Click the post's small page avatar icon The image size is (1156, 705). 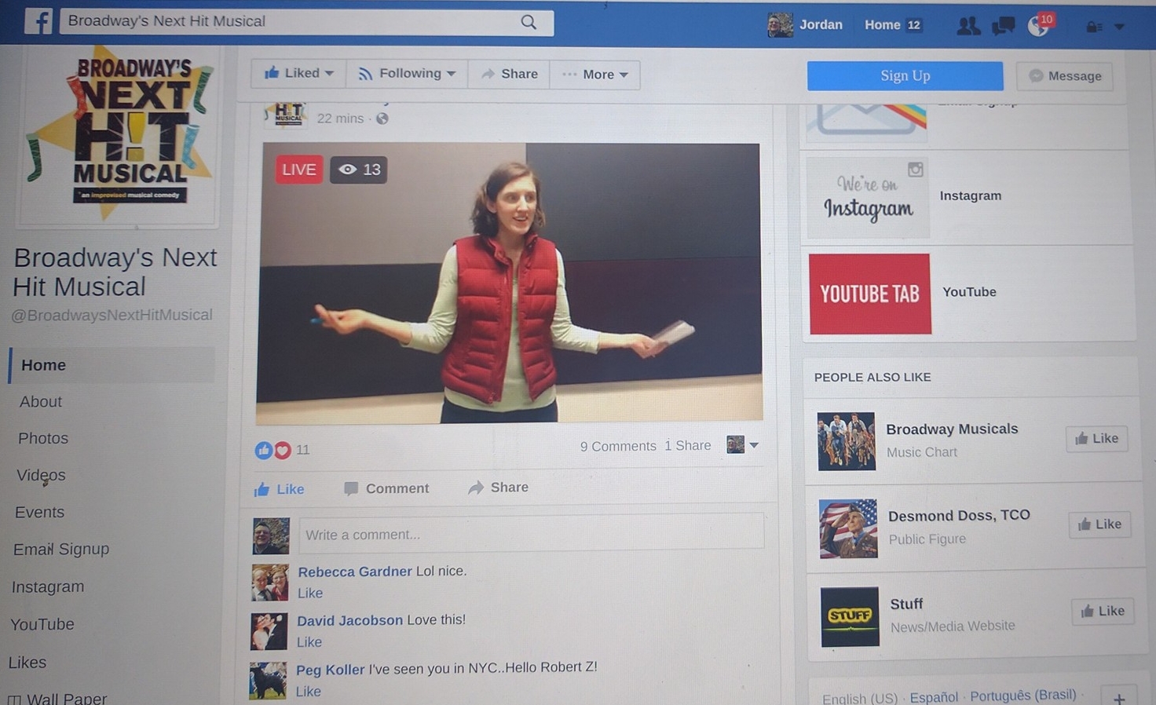tap(285, 115)
